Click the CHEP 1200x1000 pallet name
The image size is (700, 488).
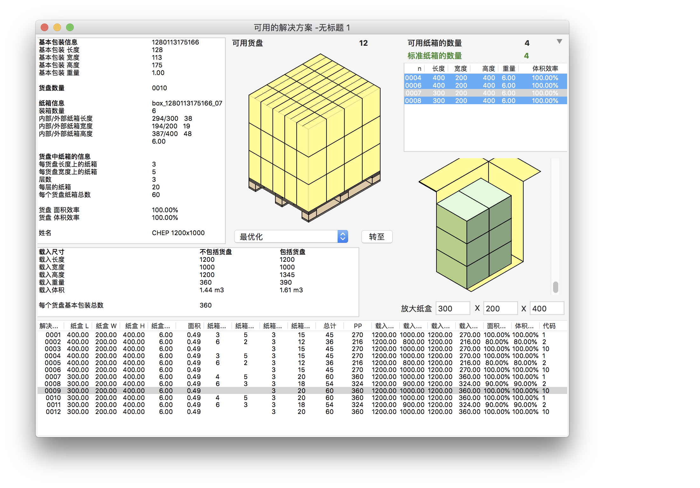click(x=178, y=233)
